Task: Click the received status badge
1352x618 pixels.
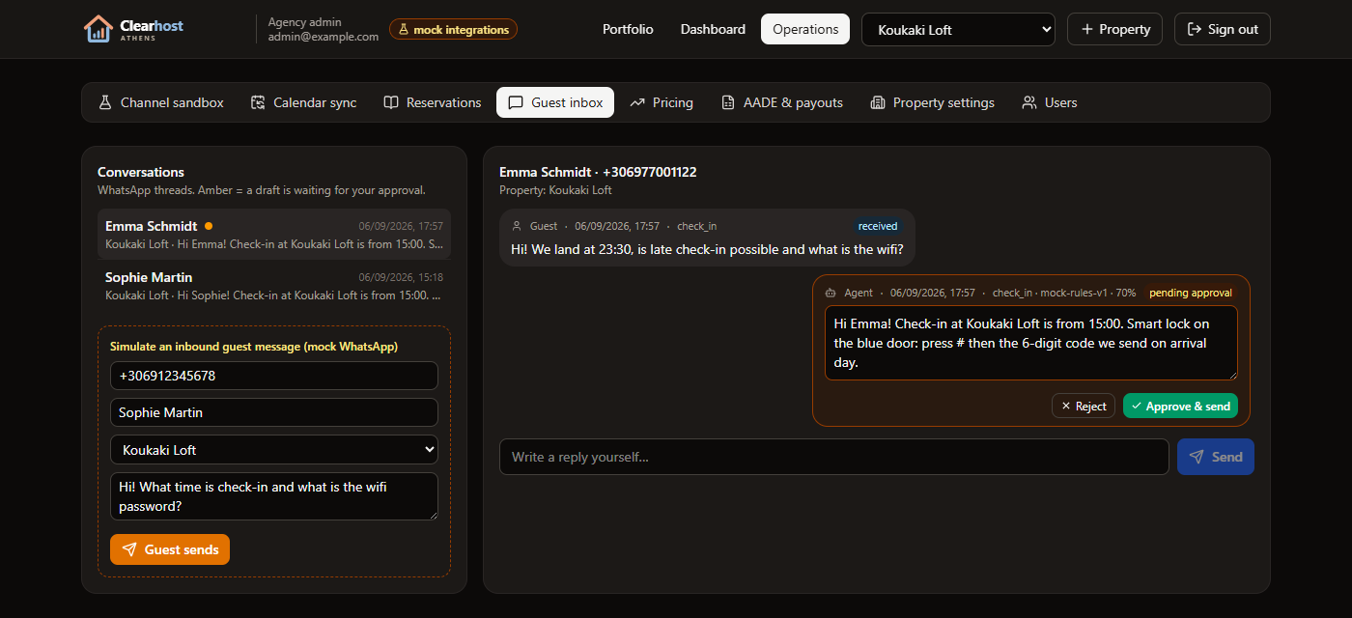Action: point(878,226)
